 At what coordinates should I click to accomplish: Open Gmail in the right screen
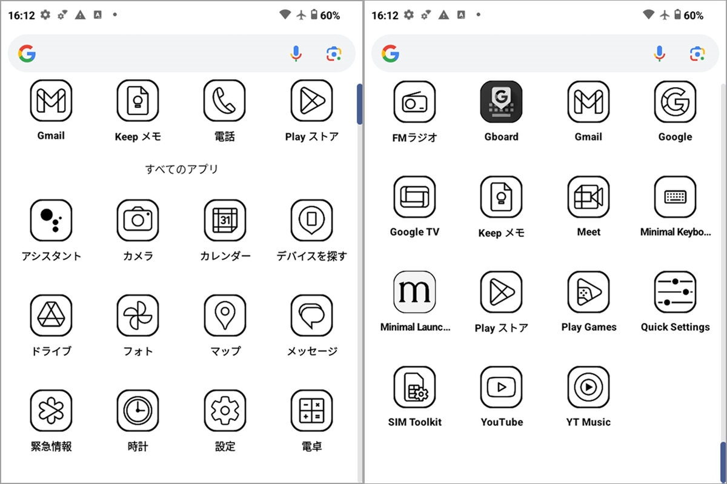[588, 102]
